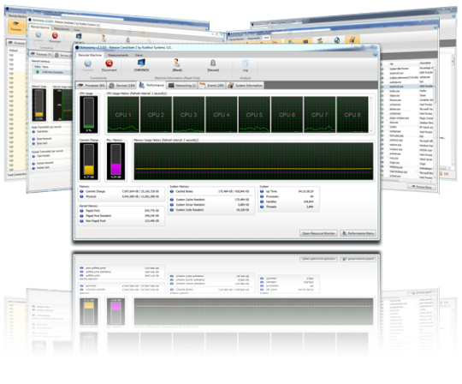
Task: Click the (Secure) padlock icon
Action: point(213,63)
